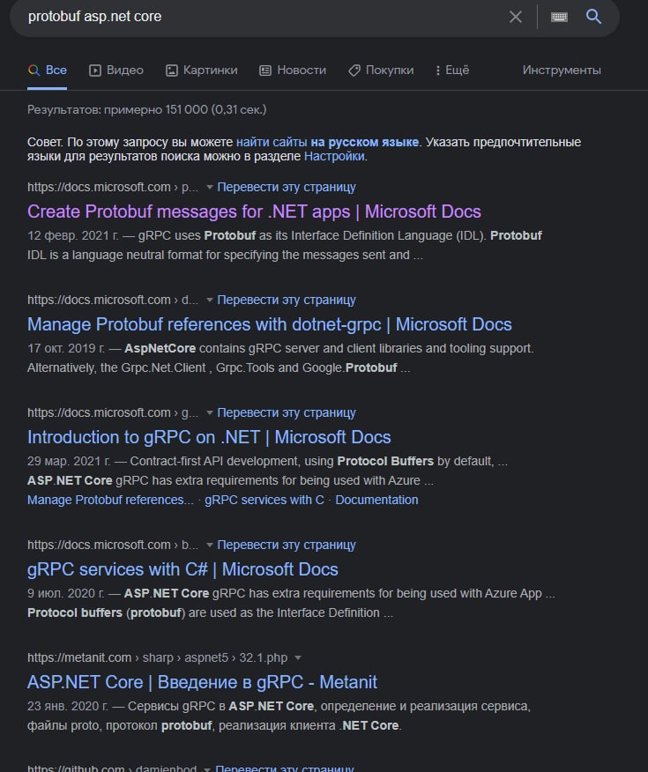Expand dropdown arrow of Create Protobuf messages result

pyautogui.click(x=209, y=188)
